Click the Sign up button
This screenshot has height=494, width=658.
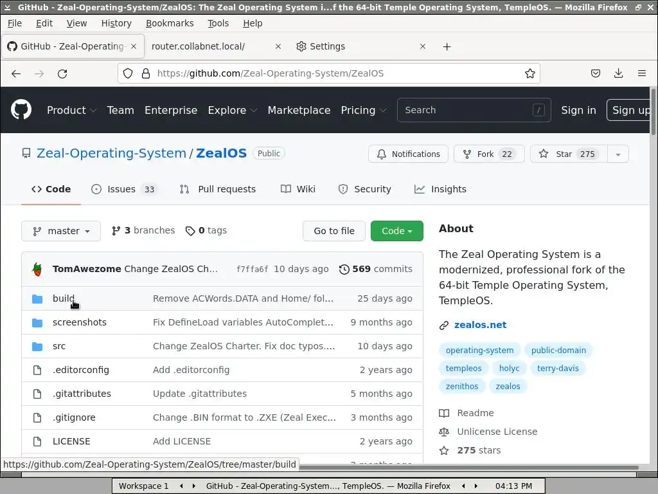click(630, 110)
